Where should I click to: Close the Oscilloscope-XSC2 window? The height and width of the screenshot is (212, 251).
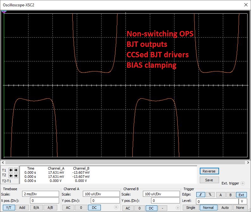coord(246,5)
